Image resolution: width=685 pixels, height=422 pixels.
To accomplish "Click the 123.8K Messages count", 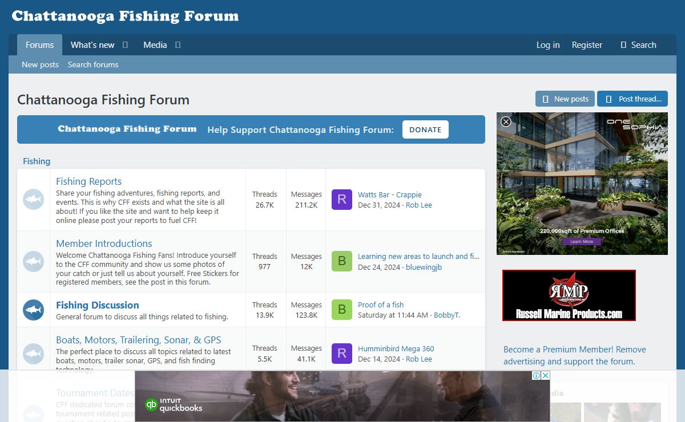I will click(306, 315).
